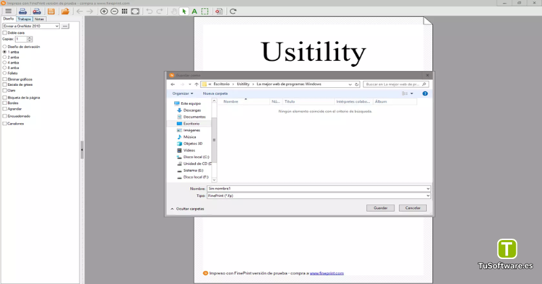Viewport: 542px width, 284px height.
Task: Collapse the left panel with the splitter arrow
Action: point(82,149)
